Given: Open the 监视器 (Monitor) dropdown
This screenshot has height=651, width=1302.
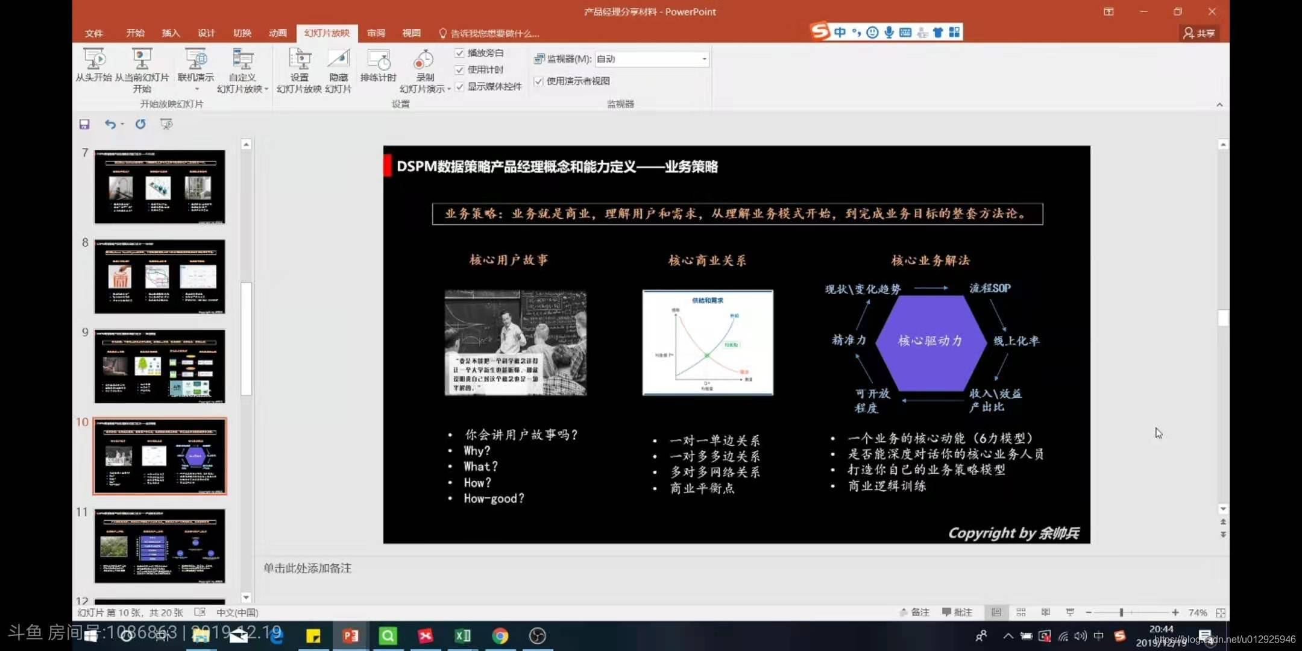Looking at the screenshot, I should click(703, 58).
